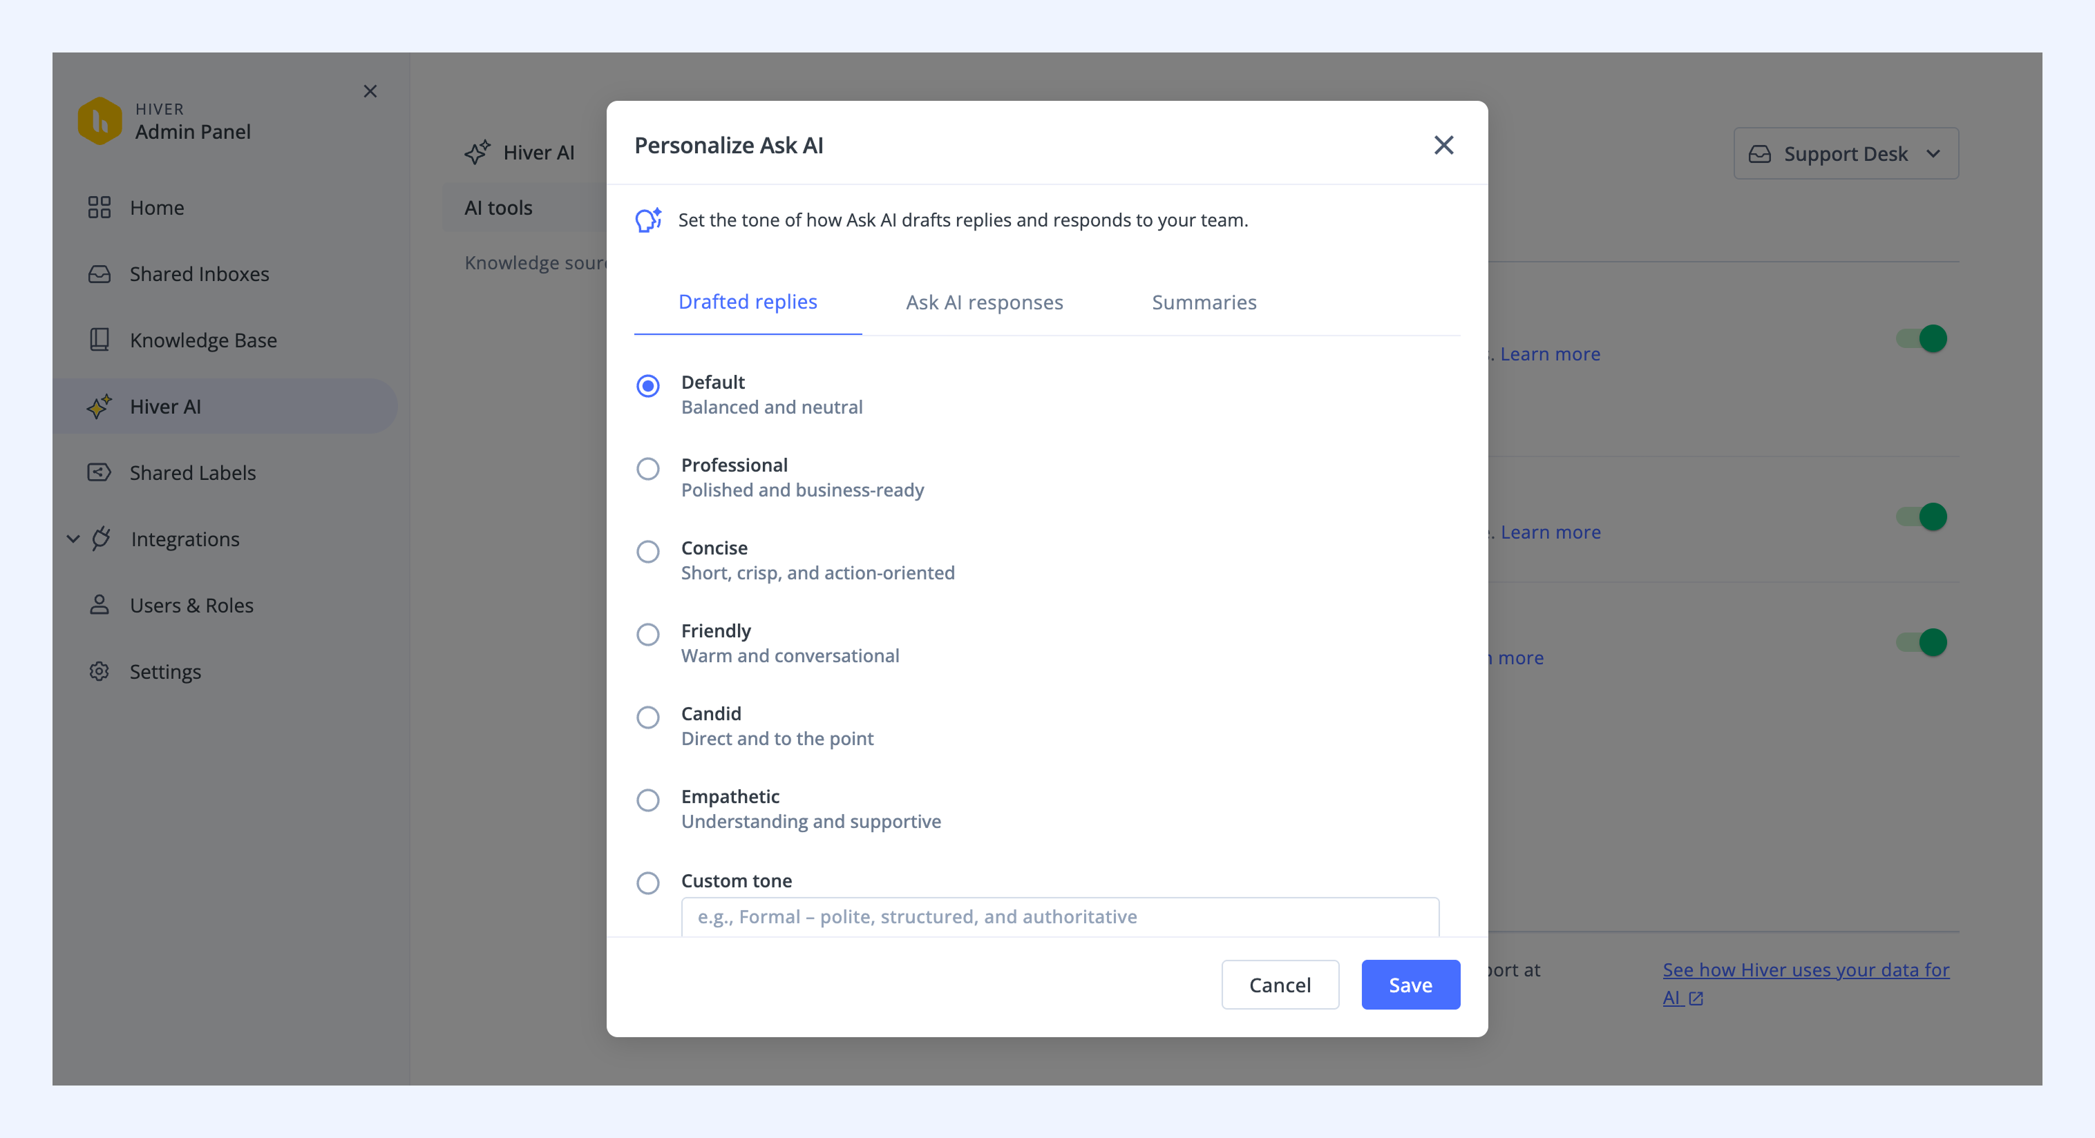Open Users & Roles in the sidebar
Viewport: 2095px width, 1138px height.
(192, 606)
